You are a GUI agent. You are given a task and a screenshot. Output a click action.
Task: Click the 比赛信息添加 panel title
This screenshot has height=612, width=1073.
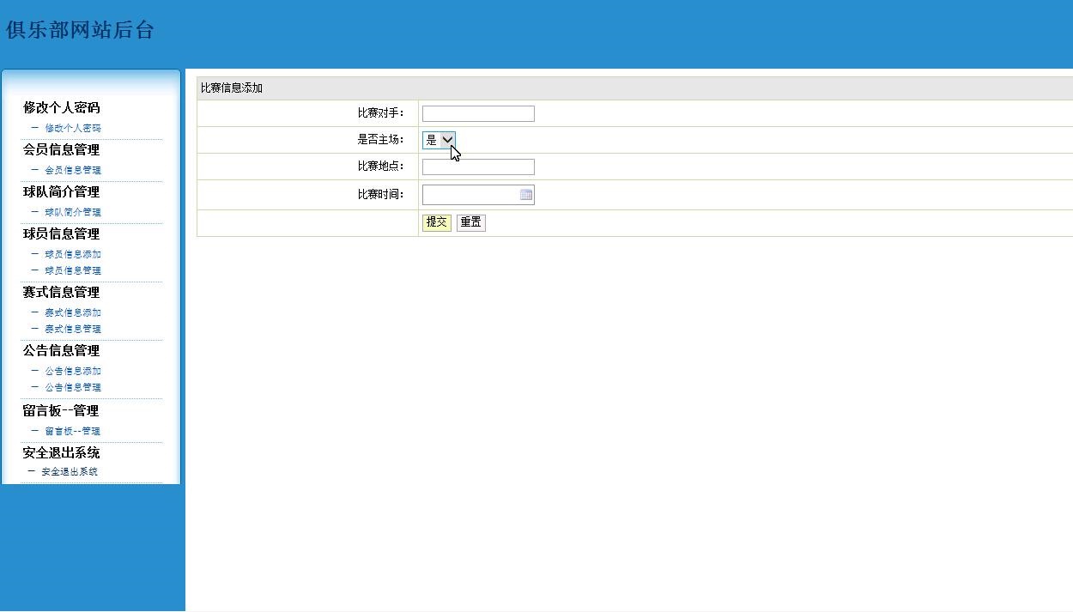[x=232, y=88]
